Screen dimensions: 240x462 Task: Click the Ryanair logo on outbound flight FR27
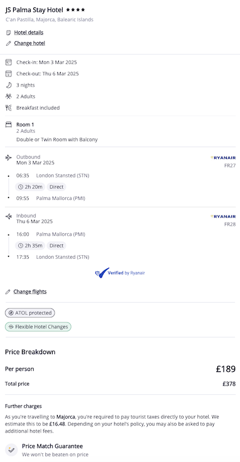coord(223,158)
